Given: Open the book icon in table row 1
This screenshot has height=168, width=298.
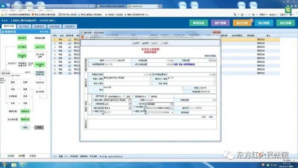Looking at the screenshot, I should point(70,40).
